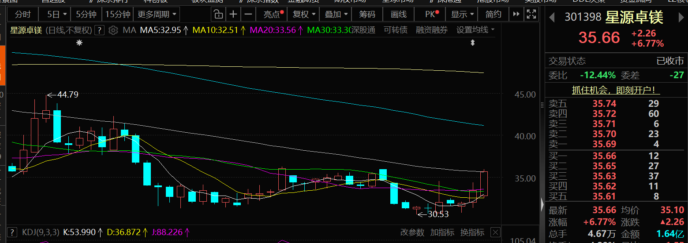The image size is (688, 243).
Task: Click double-arrow more tools icon
Action: [516, 15]
